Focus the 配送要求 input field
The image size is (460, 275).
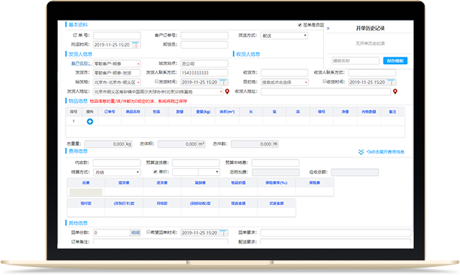[336, 242]
